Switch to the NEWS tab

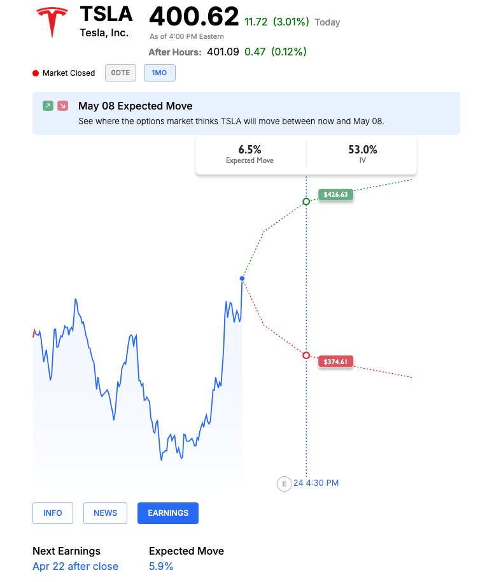(x=105, y=513)
